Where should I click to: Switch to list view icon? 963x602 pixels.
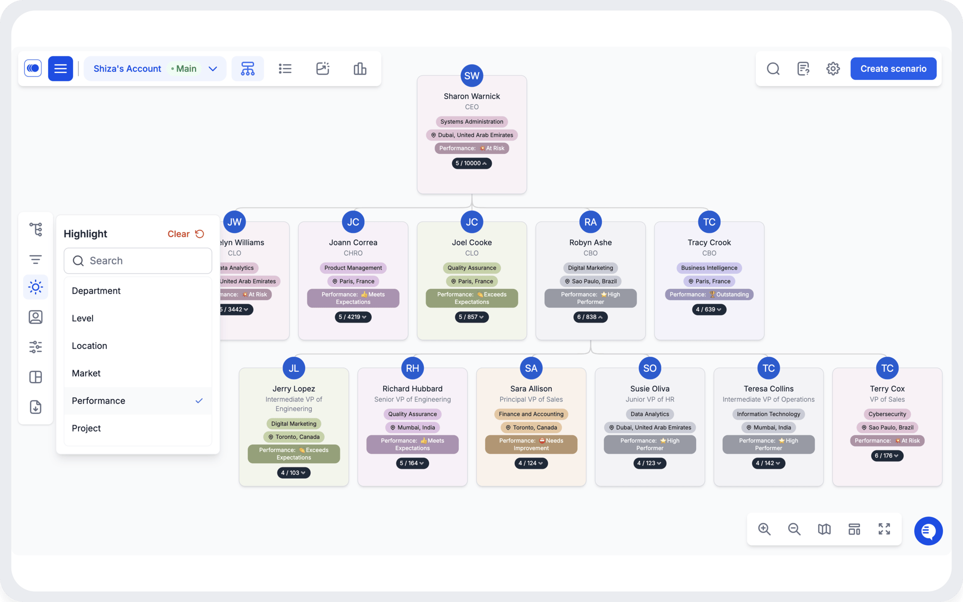point(285,68)
